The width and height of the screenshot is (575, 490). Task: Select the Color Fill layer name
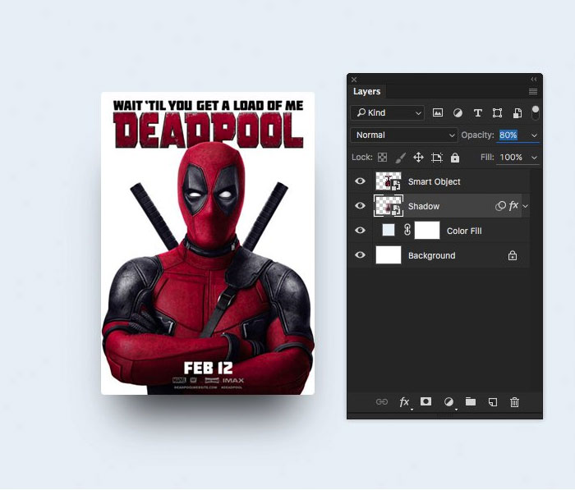click(464, 231)
